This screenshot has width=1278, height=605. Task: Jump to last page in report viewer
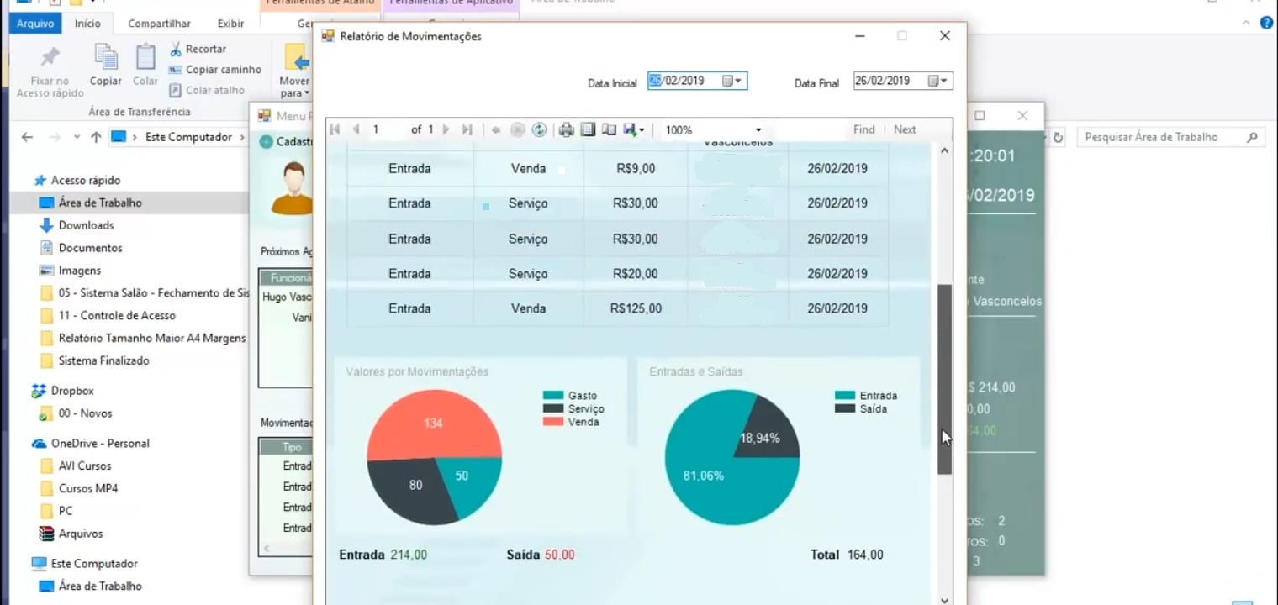point(467,129)
